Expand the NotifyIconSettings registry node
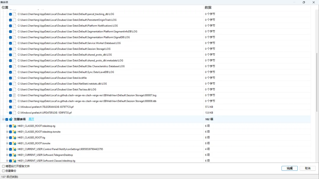This screenshot has width=319, height=179. pos(7,149)
